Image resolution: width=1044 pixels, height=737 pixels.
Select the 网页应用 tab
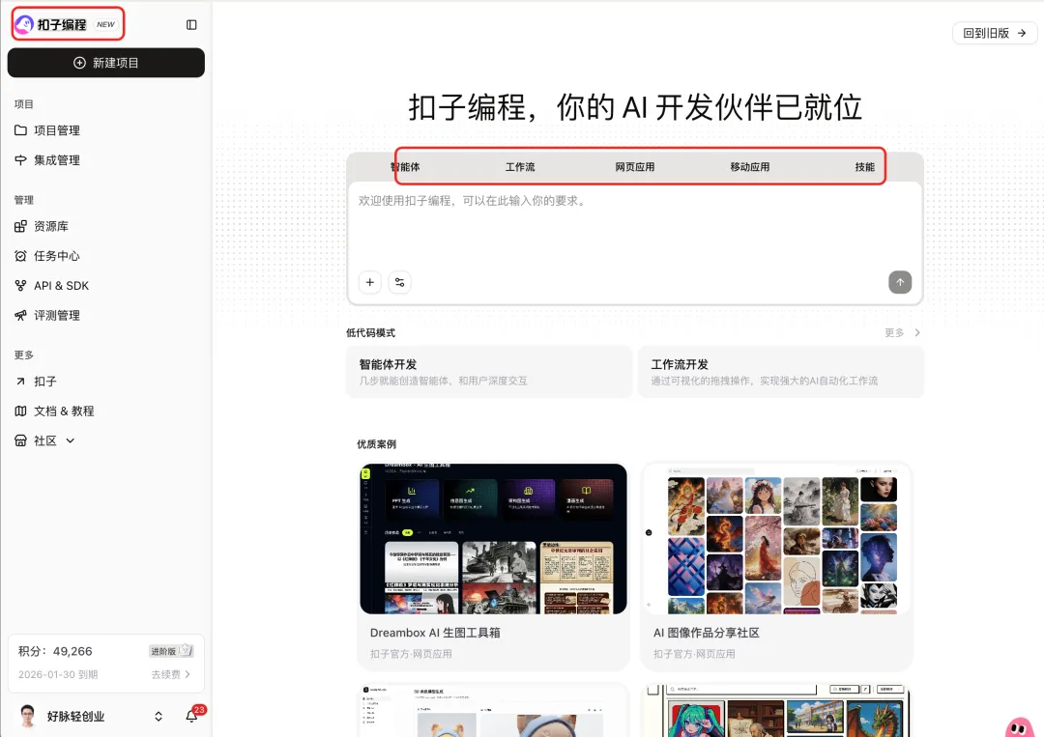pos(634,167)
